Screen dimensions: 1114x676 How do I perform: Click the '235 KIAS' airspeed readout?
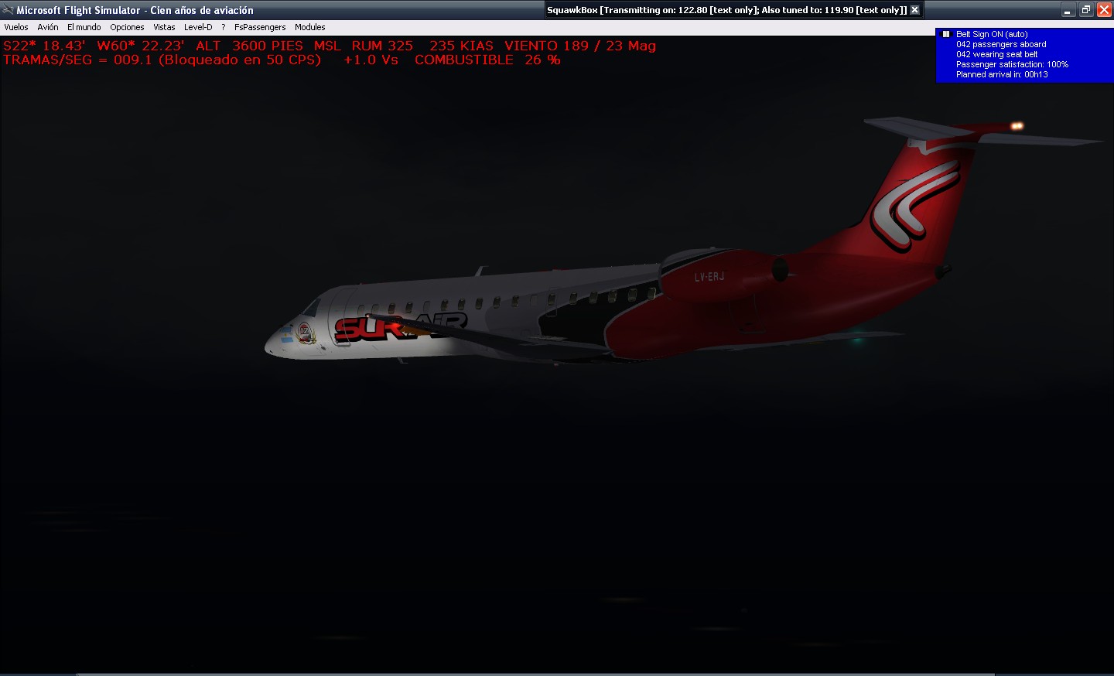coord(461,46)
